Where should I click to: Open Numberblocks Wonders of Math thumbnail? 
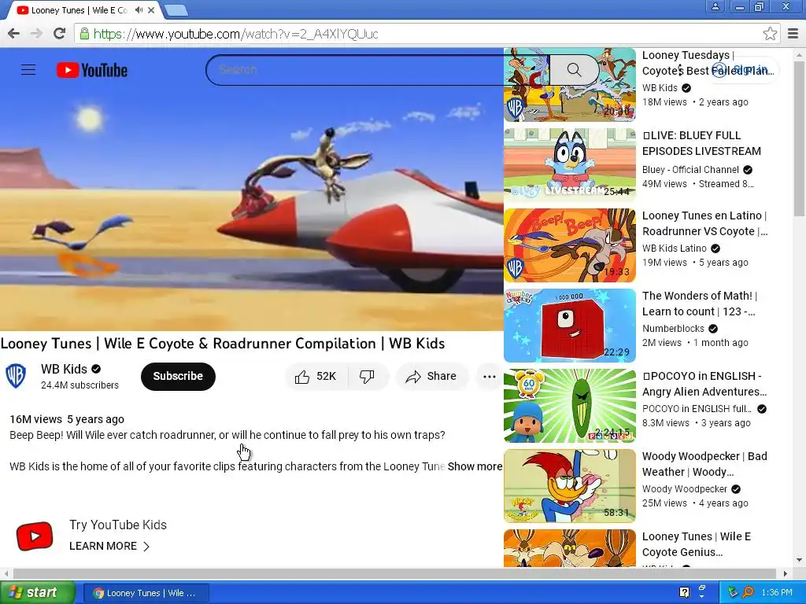coord(570,325)
